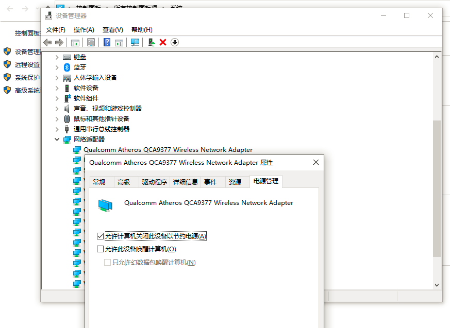Open 高级系统设置 link in Control Panel window

[28, 91]
